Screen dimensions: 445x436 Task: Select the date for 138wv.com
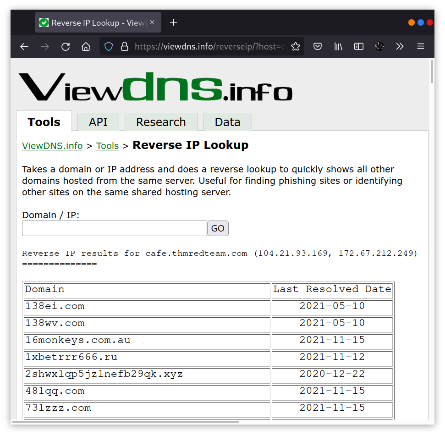point(332,325)
